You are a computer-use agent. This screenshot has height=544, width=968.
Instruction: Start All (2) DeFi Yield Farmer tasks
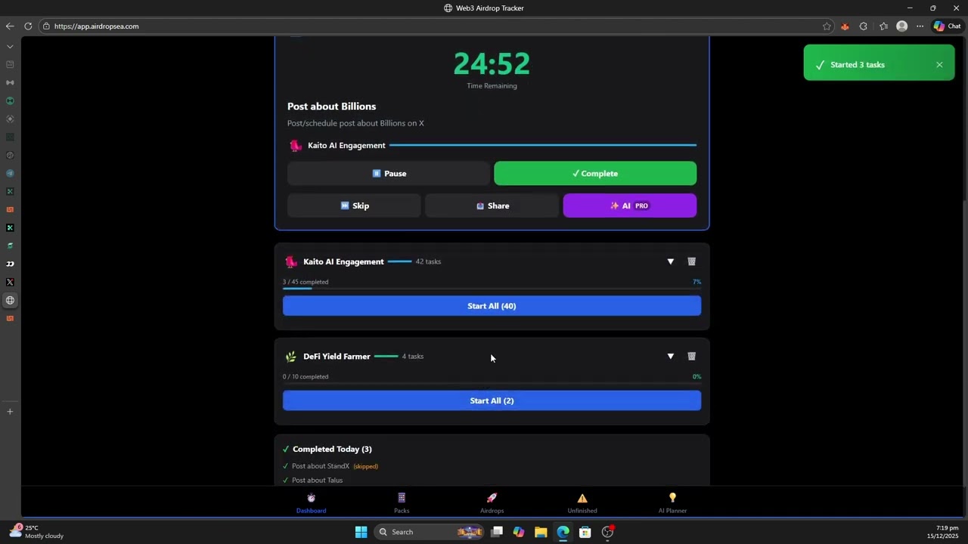pos(492,400)
